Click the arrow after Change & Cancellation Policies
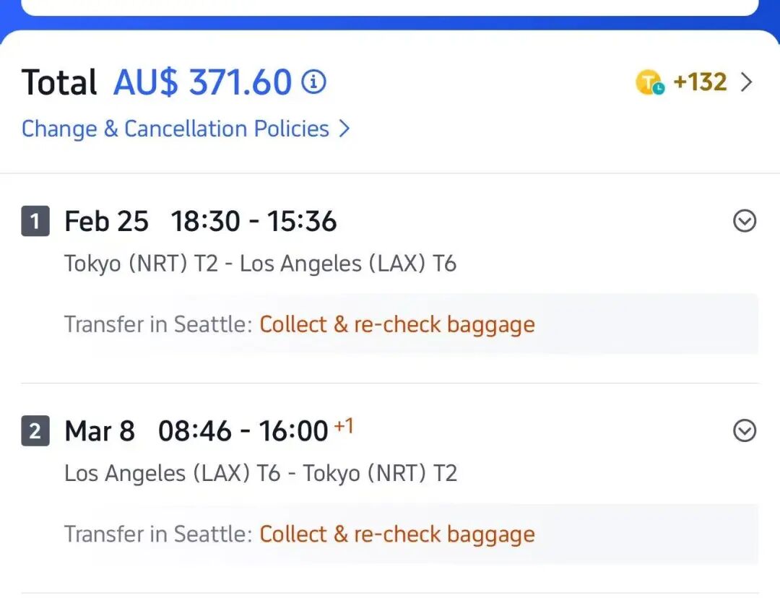Viewport: 780px width, 598px height. pos(344,129)
